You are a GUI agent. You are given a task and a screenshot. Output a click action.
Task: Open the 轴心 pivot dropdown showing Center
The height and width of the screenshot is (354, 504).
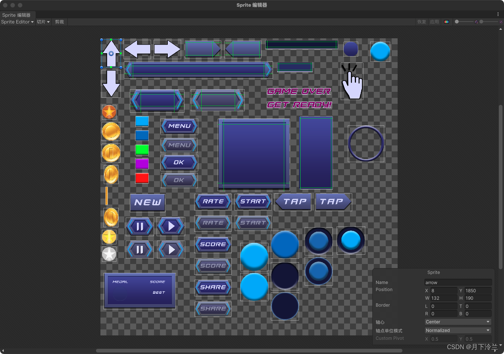[x=458, y=322]
